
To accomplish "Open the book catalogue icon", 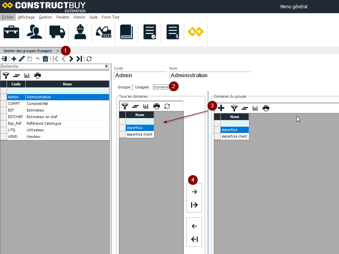I will coord(126,32).
